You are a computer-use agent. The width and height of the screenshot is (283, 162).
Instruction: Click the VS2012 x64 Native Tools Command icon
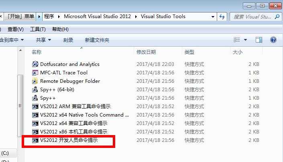pyautogui.click(x=35, y=115)
